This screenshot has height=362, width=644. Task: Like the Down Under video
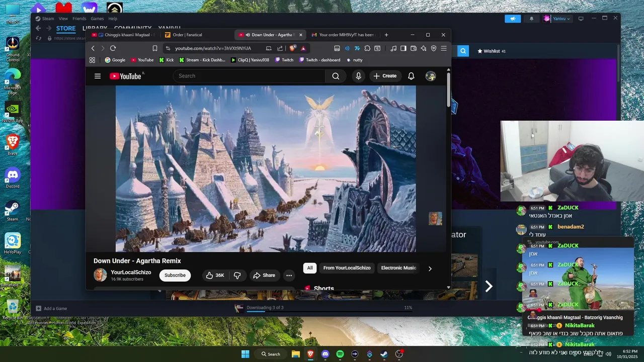point(215,275)
